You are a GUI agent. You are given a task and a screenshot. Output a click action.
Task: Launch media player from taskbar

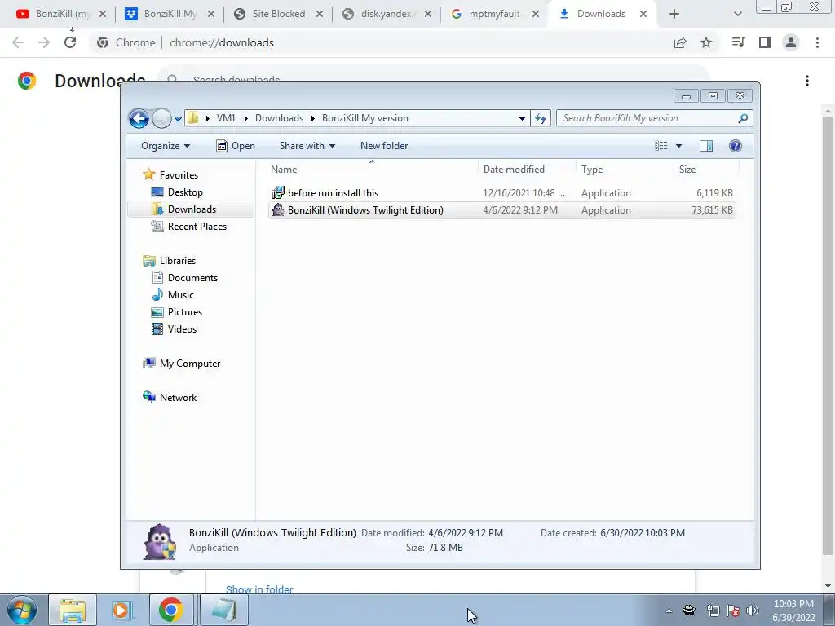point(121,610)
